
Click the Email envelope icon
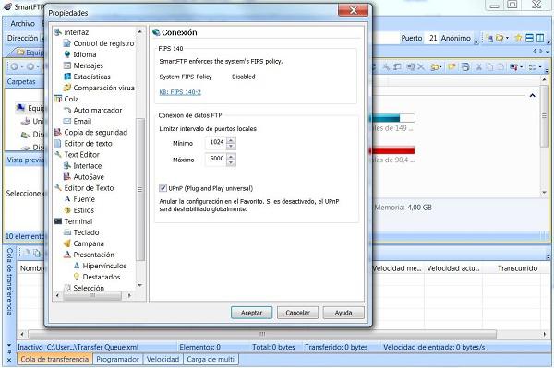(x=67, y=121)
